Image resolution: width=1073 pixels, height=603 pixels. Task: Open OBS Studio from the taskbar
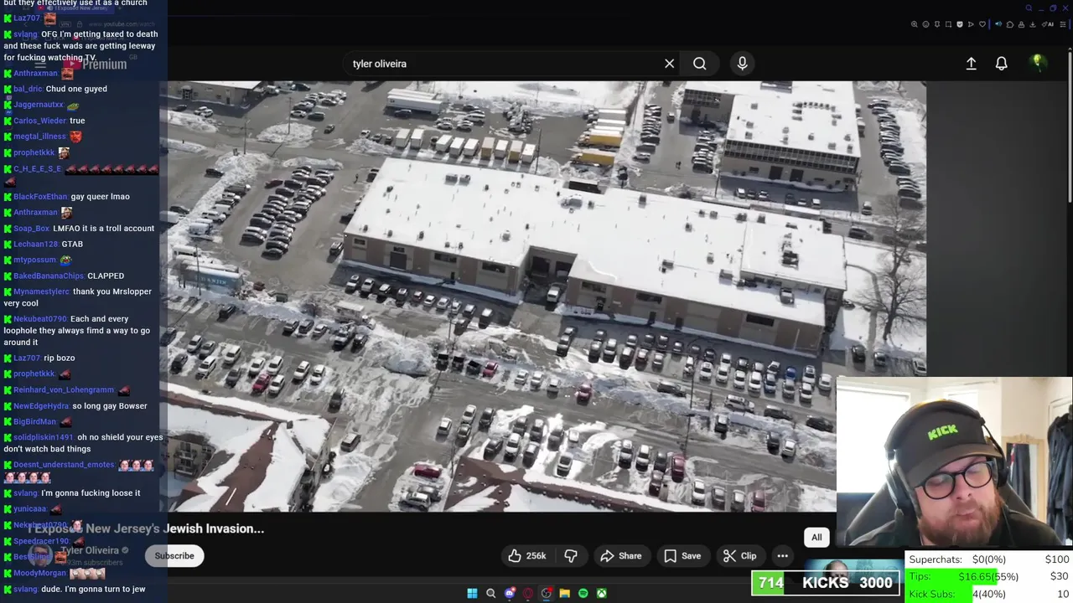pos(547,593)
